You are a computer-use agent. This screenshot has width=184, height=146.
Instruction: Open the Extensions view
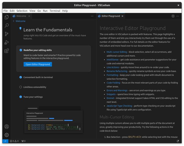pos(7,51)
